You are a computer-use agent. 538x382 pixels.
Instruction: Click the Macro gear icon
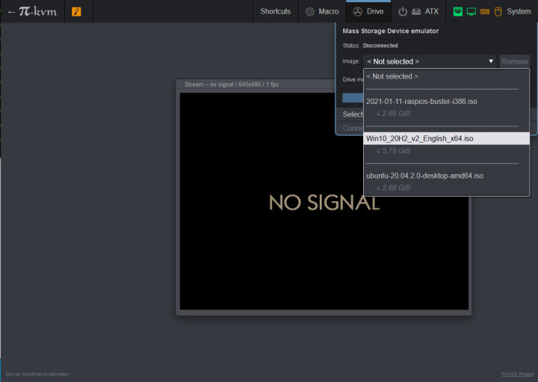[309, 12]
